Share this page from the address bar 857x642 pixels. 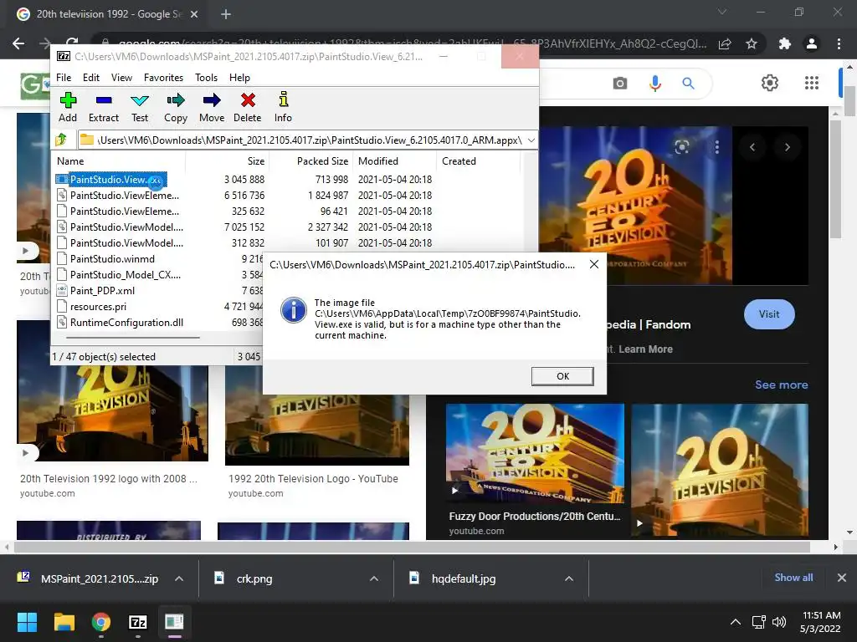coord(725,43)
